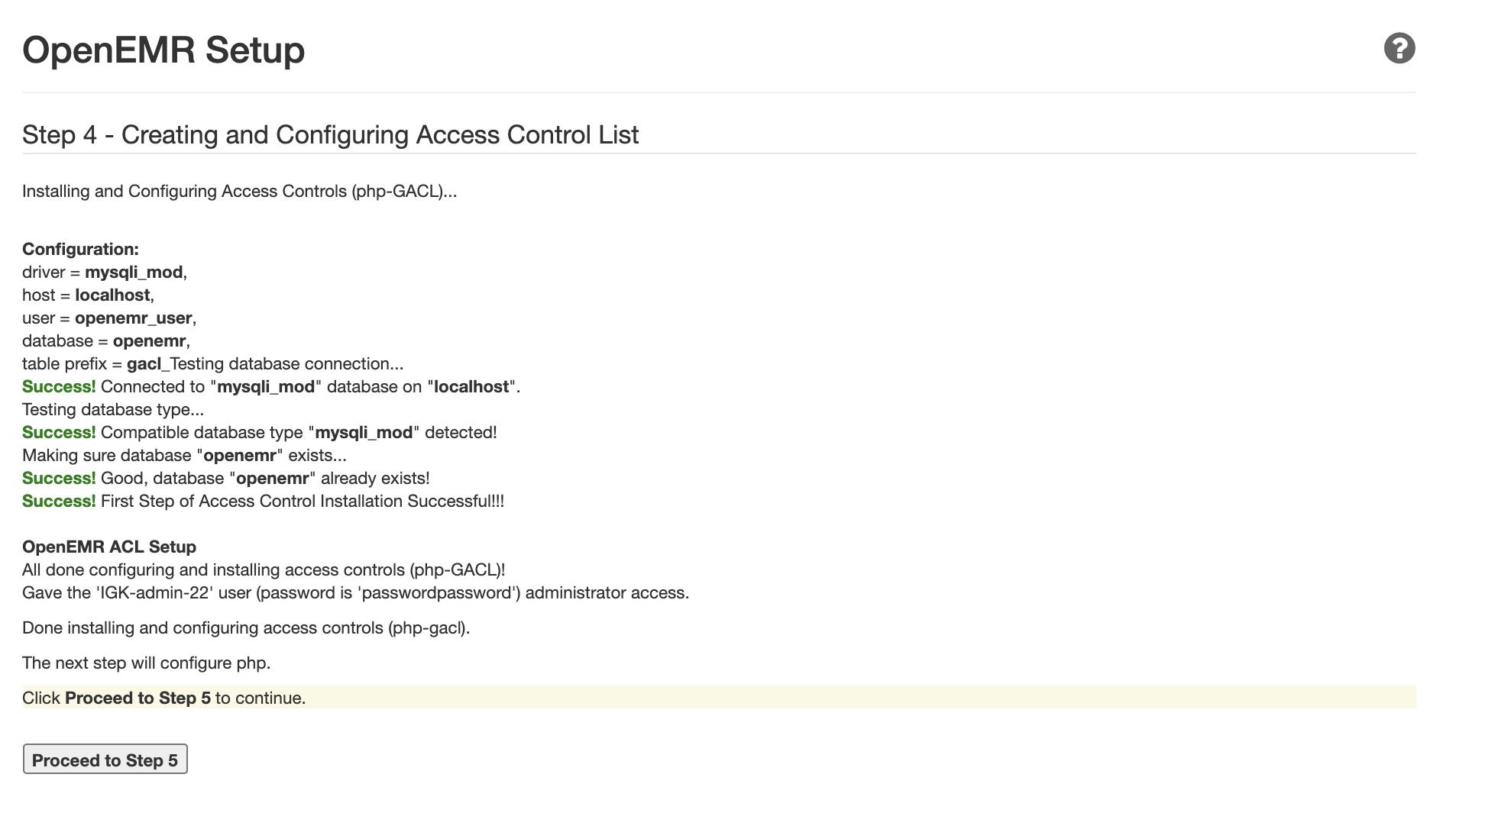Click the Testing database type... line
1505x829 pixels.
(x=113, y=410)
